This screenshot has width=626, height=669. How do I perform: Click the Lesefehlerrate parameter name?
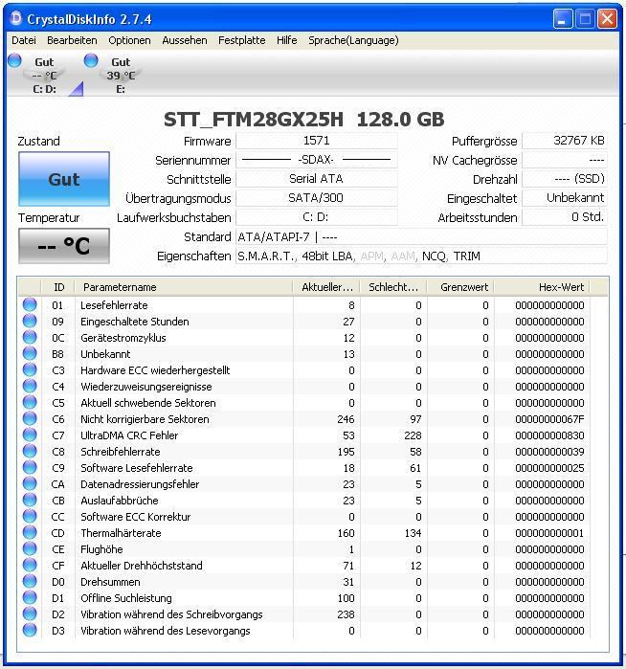pos(114,305)
